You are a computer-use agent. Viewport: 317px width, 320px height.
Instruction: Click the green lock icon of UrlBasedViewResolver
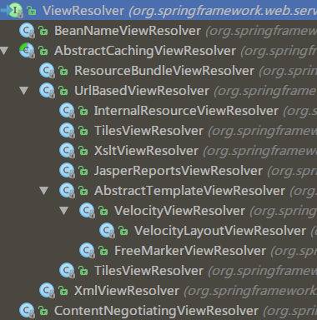click(63, 91)
